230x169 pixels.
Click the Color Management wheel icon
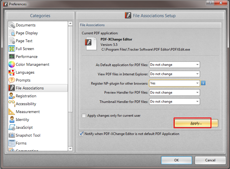12,64
